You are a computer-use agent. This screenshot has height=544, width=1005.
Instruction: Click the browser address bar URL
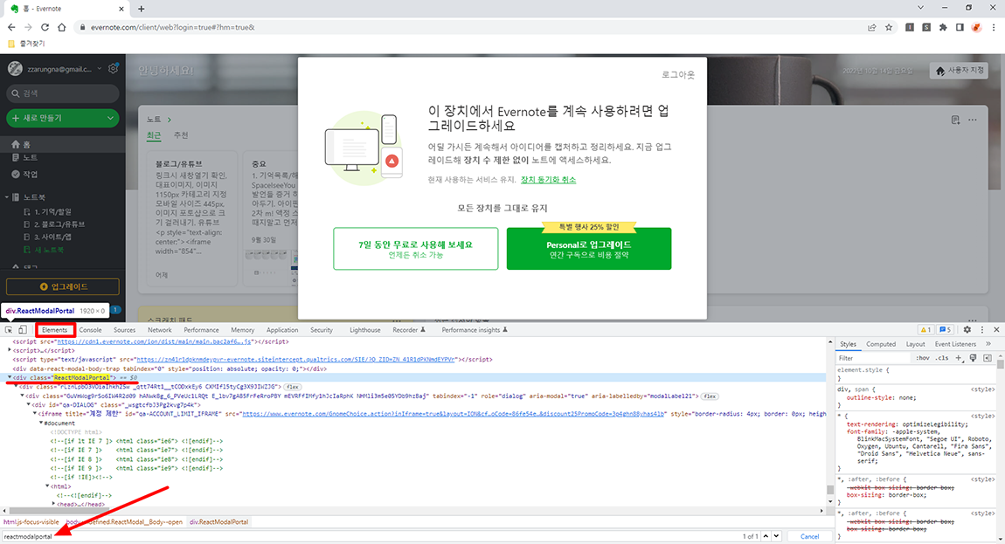pyautogui.click(x=172, y=28)
